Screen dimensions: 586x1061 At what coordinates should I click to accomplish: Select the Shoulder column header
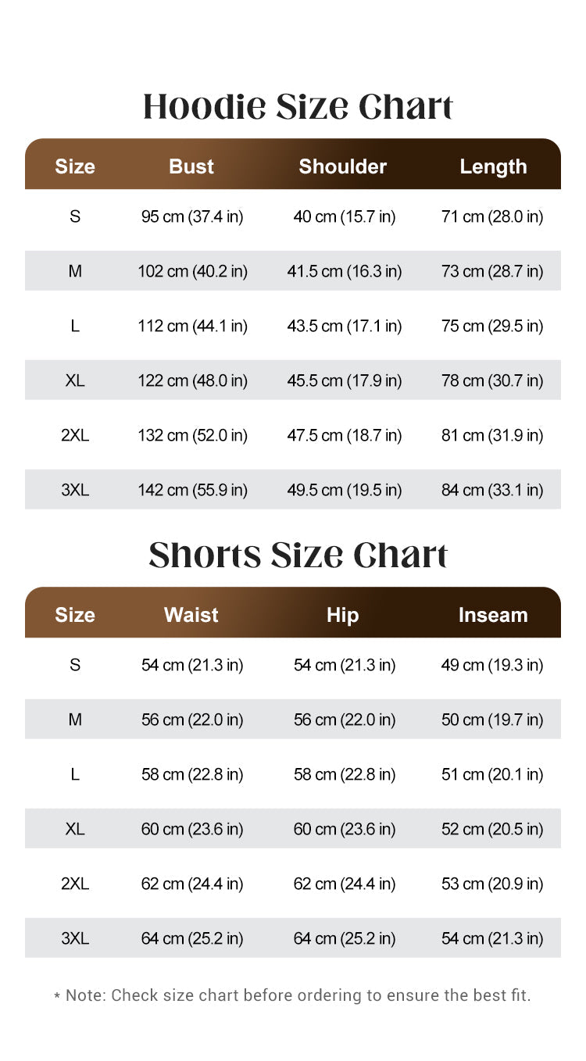click(x=342, y=166)
